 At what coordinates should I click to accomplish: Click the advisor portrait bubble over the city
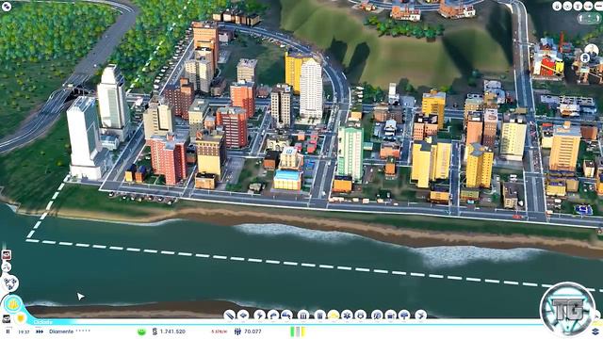point(591,50)
